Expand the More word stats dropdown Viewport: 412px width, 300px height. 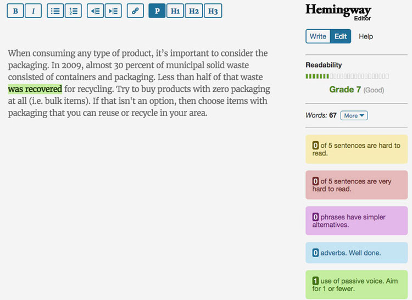pos(354,115)
